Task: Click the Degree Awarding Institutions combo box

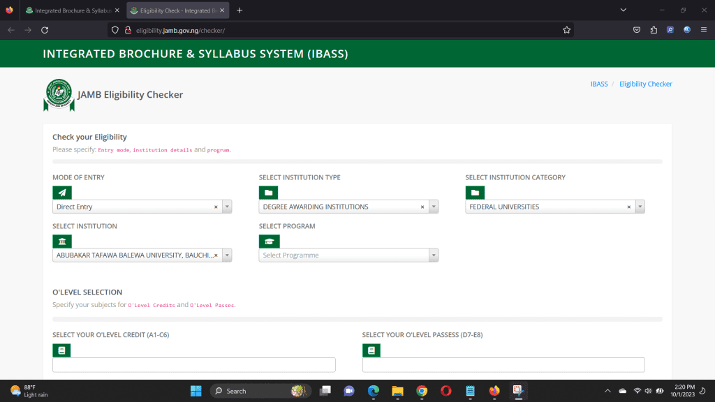Action: click(x=348, y=207)
